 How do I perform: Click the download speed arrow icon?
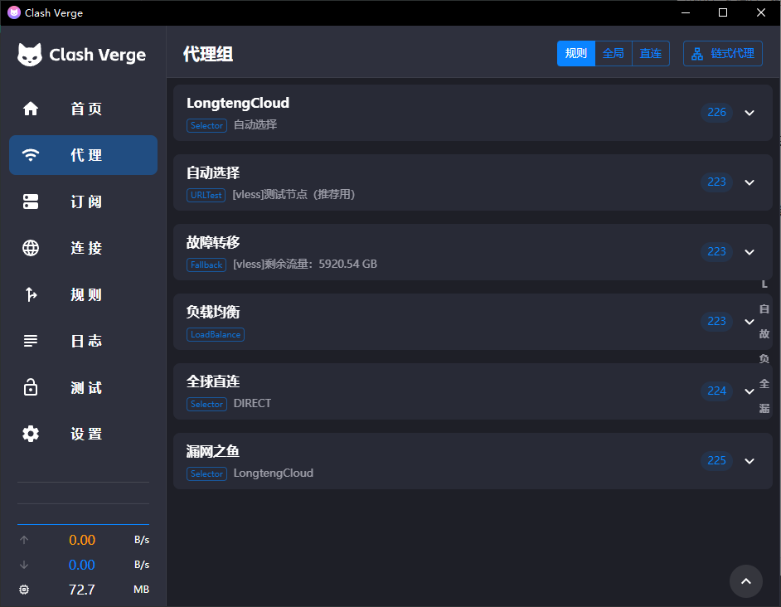24,565
